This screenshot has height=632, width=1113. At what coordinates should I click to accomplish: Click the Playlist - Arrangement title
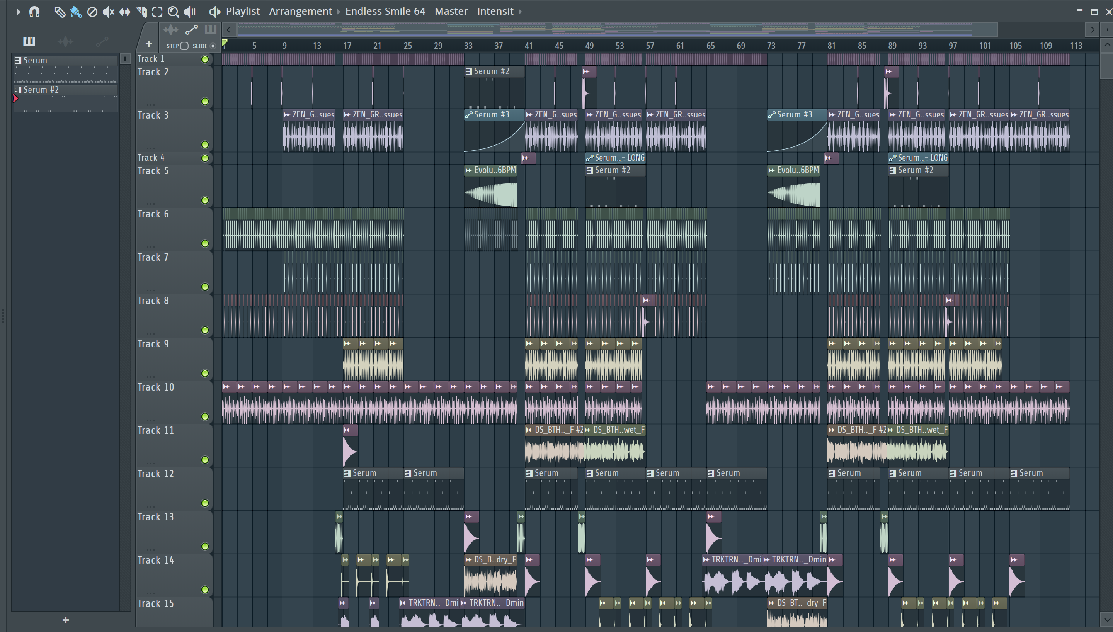click(279, 11)
